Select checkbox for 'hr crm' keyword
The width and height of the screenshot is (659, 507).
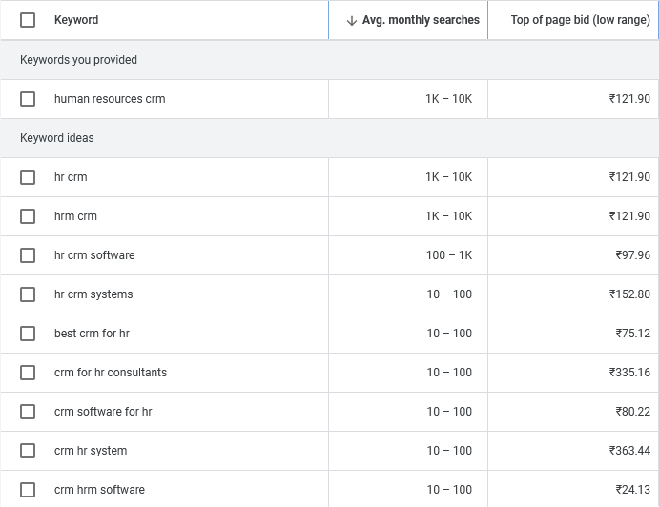pos(28,177)
